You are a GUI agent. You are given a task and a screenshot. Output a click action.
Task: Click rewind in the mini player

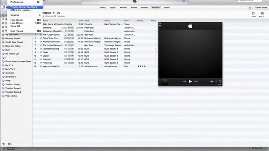(x=185, y=81)
